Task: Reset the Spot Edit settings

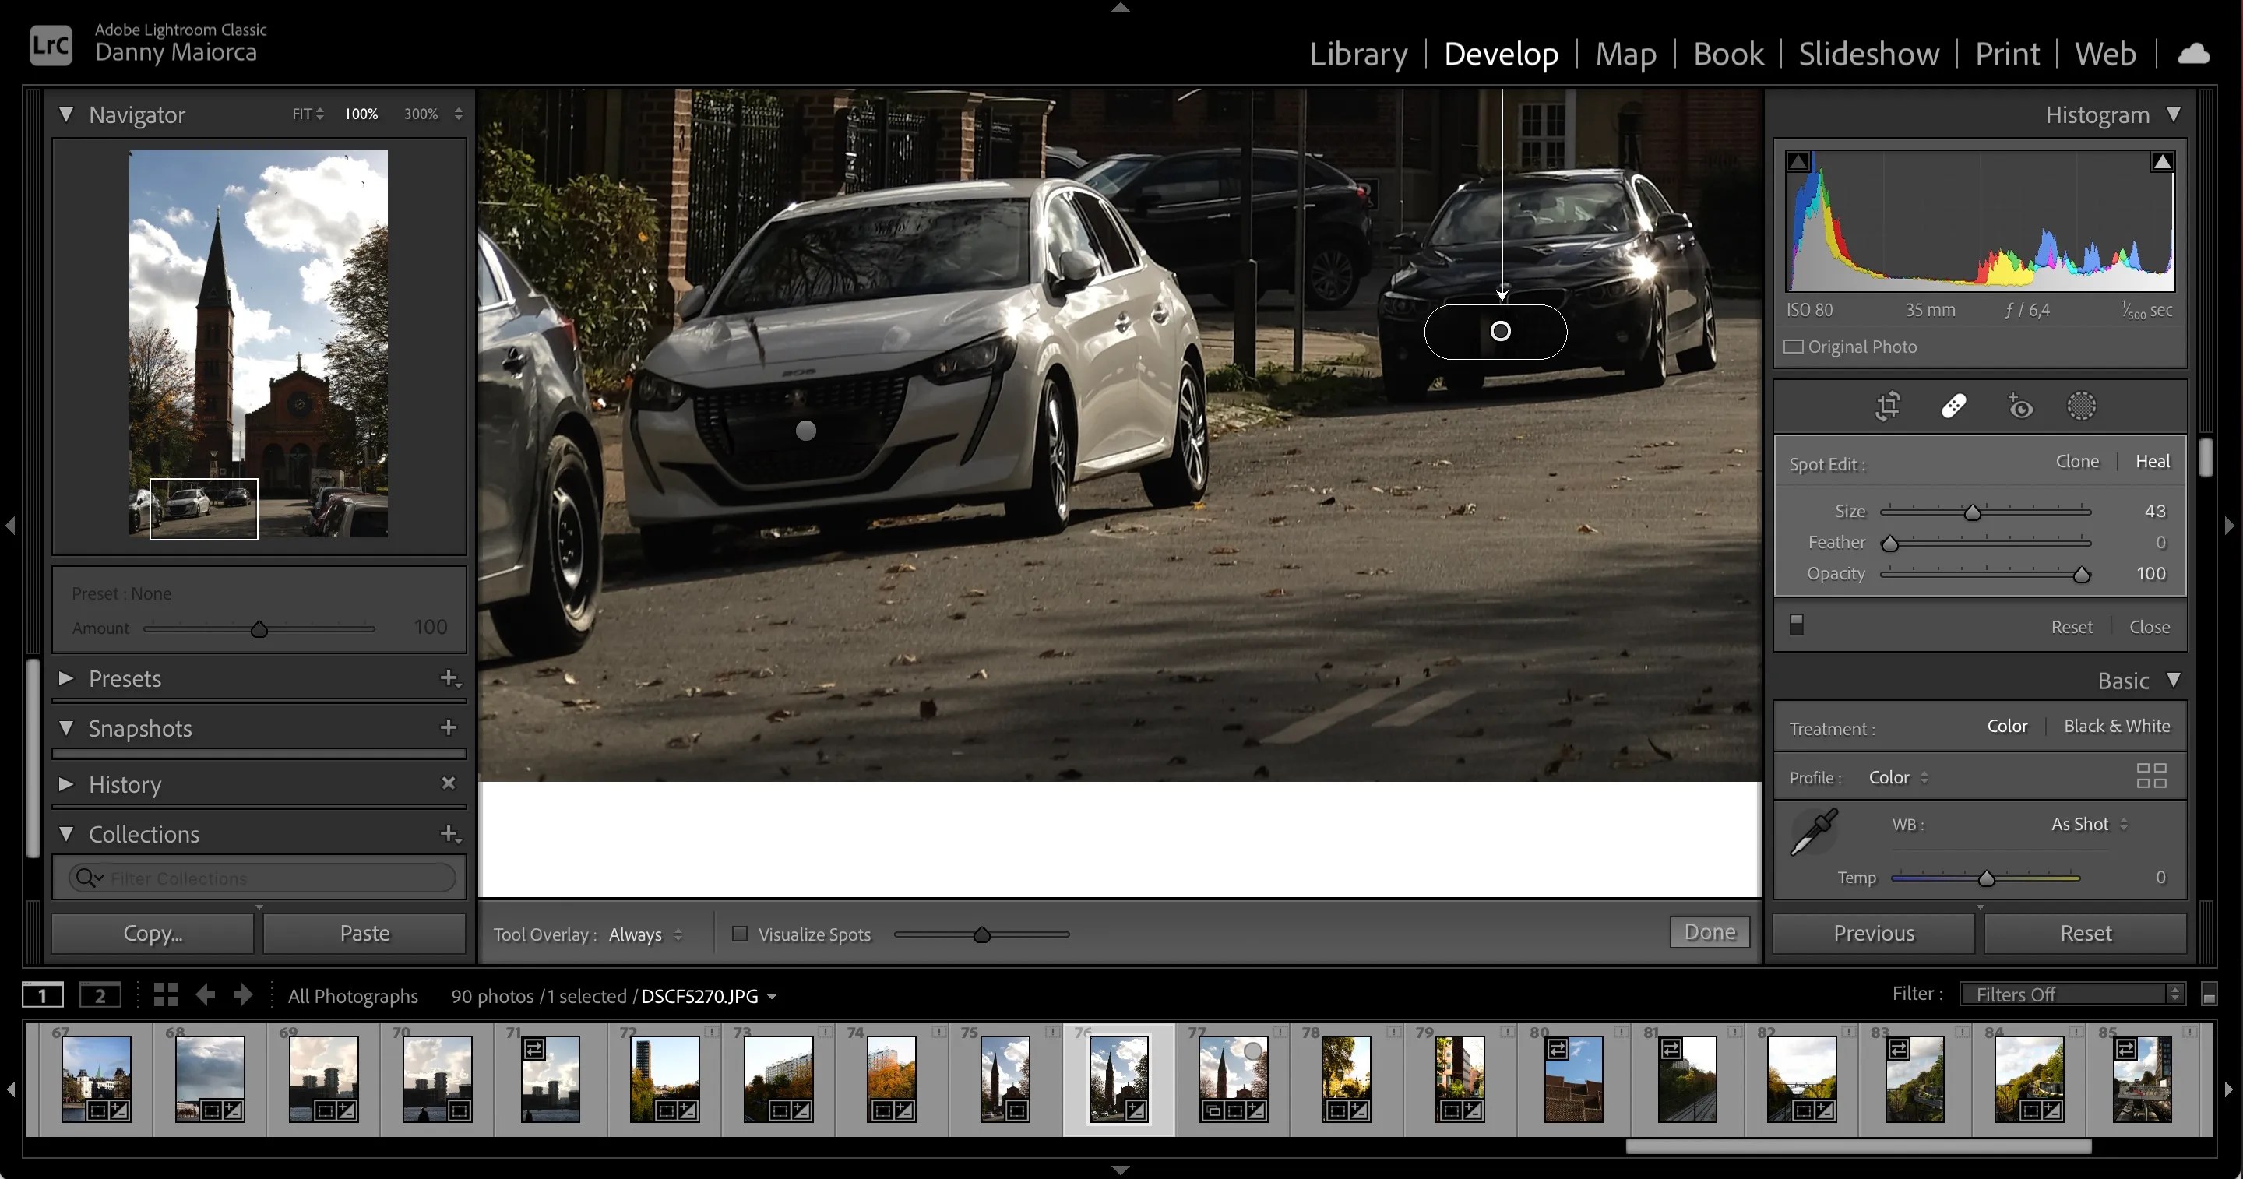Action: (2071, 626)
